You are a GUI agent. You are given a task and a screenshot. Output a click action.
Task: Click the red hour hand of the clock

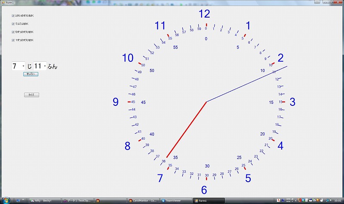pos(187,129)
